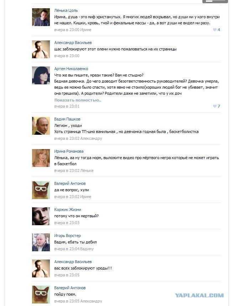Open the first Александр Васильев name link
Screen dimensions: 233x306
point(73,43)
